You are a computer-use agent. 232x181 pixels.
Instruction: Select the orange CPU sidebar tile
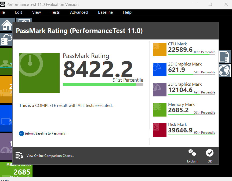6,89
